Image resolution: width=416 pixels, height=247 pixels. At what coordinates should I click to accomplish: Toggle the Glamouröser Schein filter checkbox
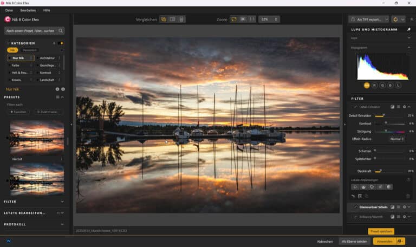coord(355,207)
